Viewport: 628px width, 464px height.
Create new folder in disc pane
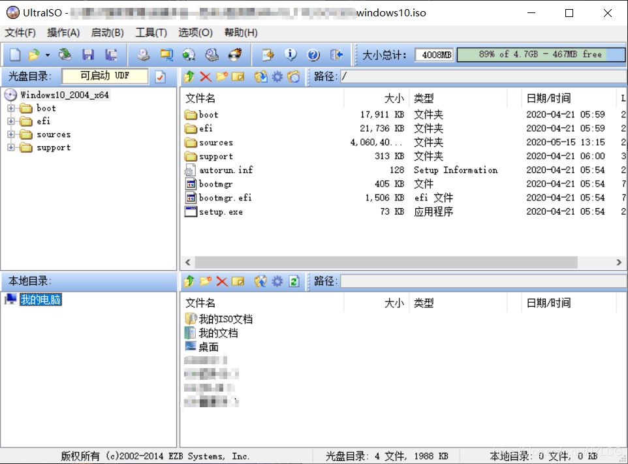click(221, 76)
